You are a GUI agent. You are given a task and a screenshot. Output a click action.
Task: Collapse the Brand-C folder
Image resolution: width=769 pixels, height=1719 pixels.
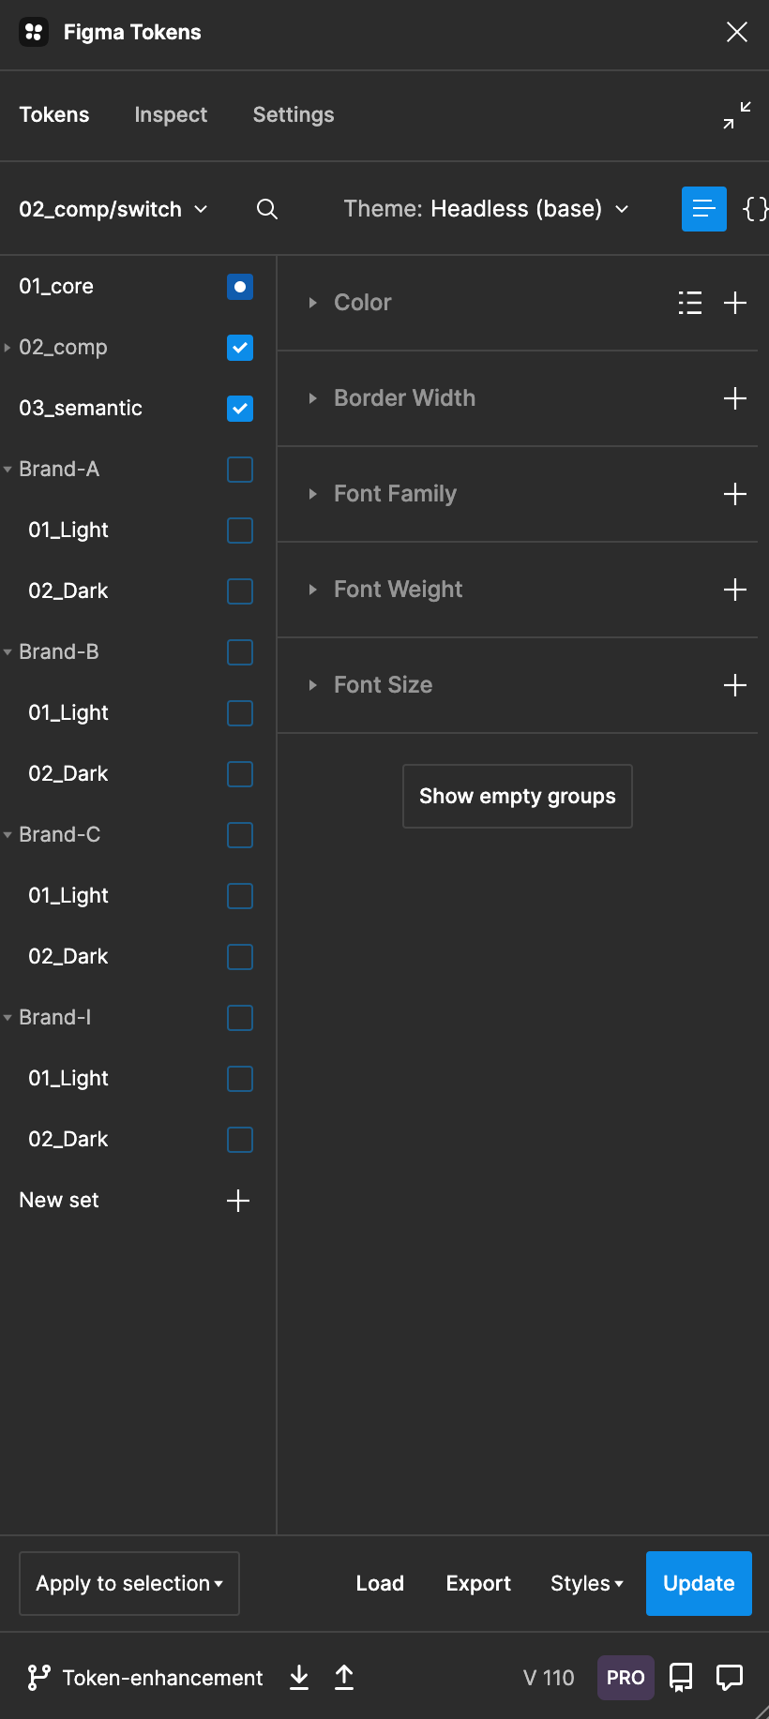8,835
